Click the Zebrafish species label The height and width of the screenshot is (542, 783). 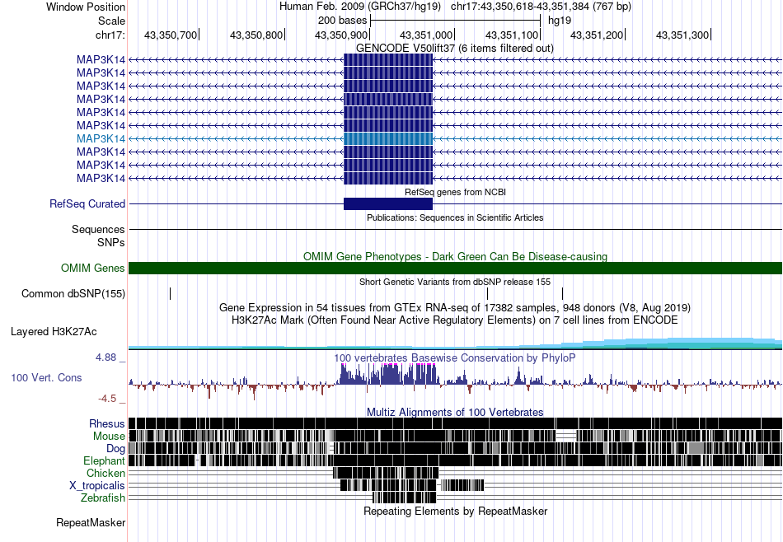103,498
